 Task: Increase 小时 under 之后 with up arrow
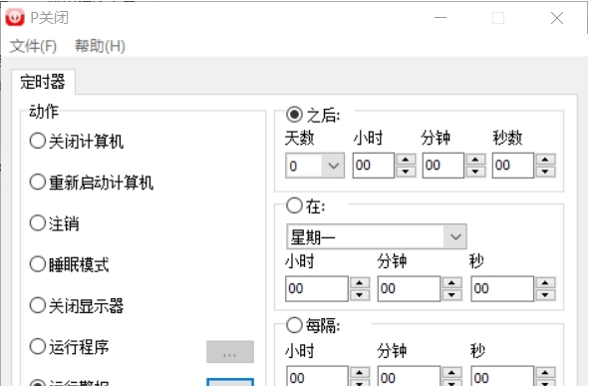click(x=406, y=160)
